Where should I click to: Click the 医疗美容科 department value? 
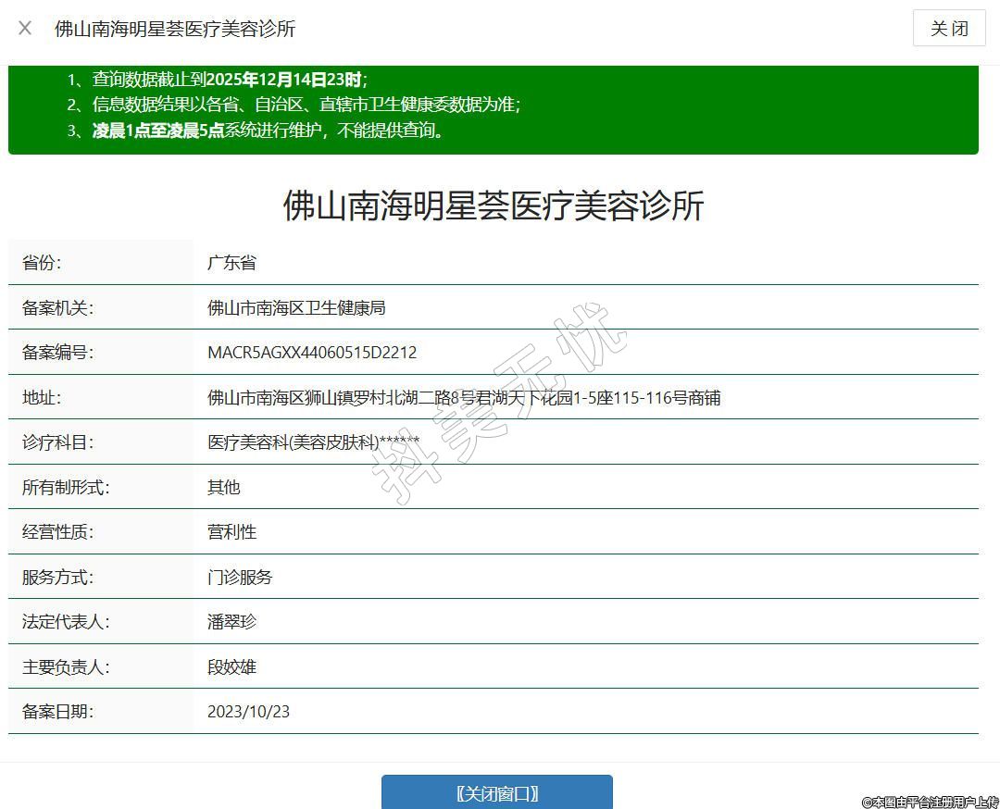click(x=313, y=442)
